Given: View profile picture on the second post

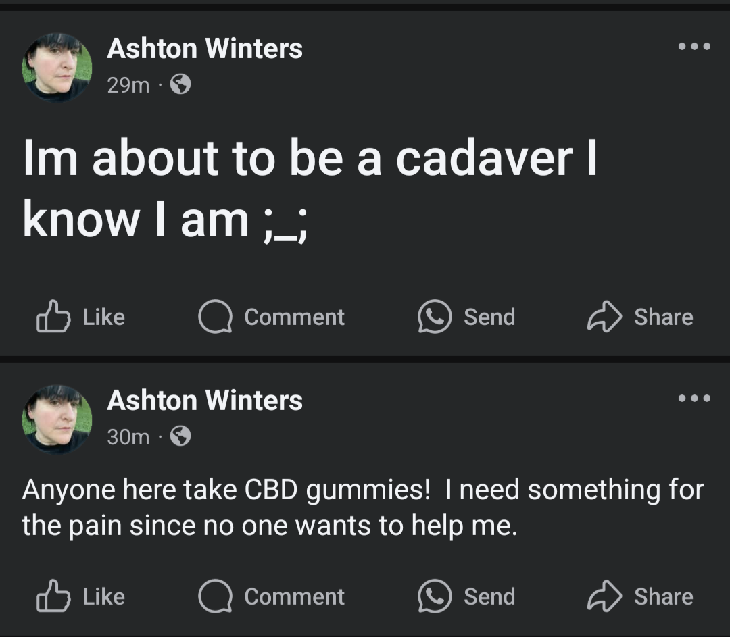Looking at the screenshot, I should (x=57, y=419).
